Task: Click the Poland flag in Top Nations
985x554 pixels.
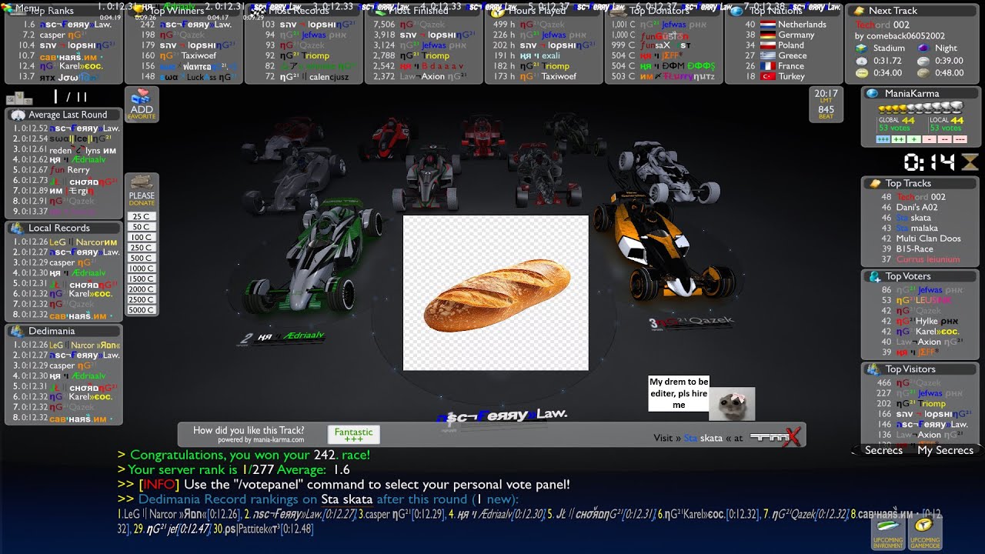Action: (x=768, y=45)
